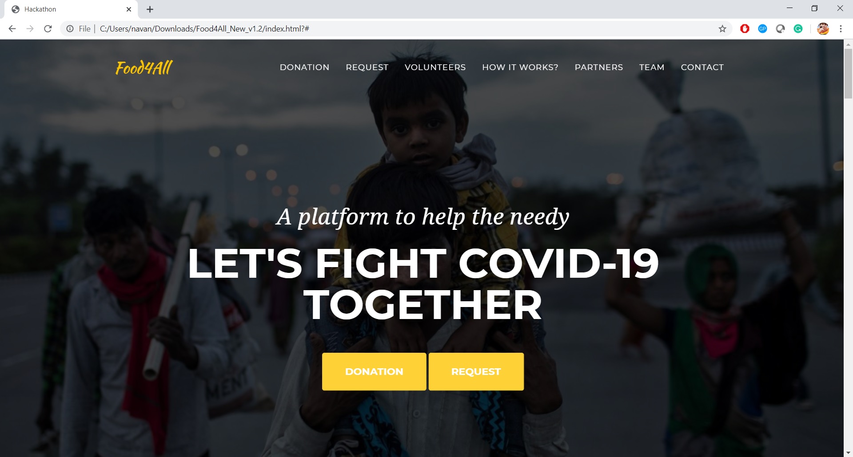This screenshot has width=853, height=457.
Task: Click the Food4All logo
Action: 144,67
